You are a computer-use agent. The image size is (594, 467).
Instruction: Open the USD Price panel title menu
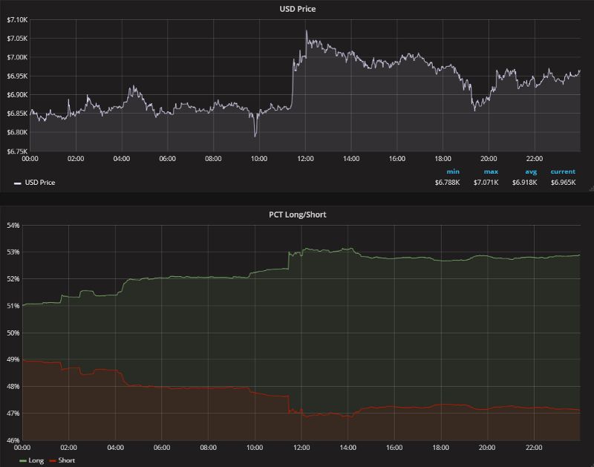pos(296,9)
